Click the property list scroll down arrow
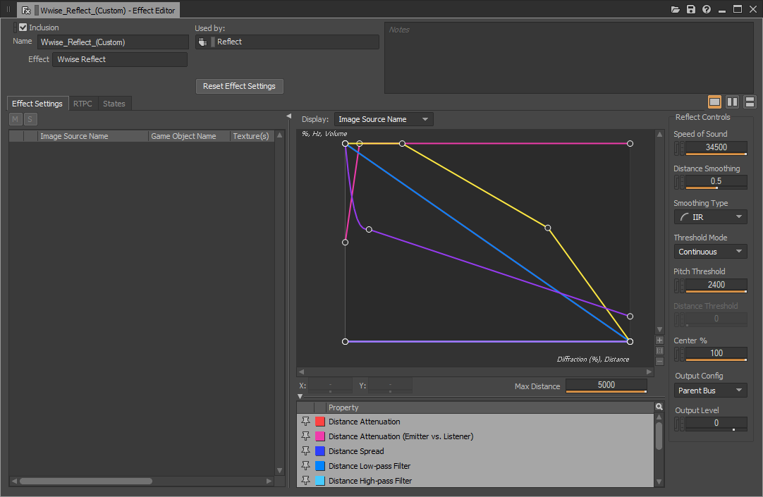The width and height of the screenshot is (763, 497). 659,482
